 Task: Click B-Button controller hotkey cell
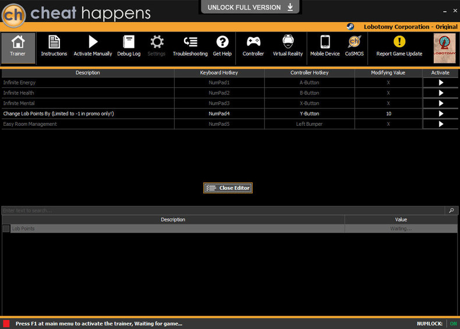310,93
